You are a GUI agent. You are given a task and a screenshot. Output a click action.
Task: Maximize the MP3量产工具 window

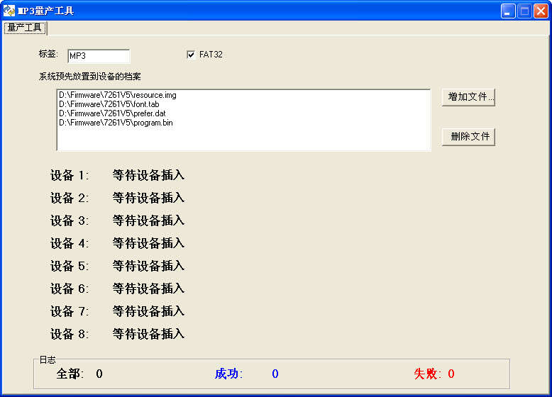click(524, 11)
